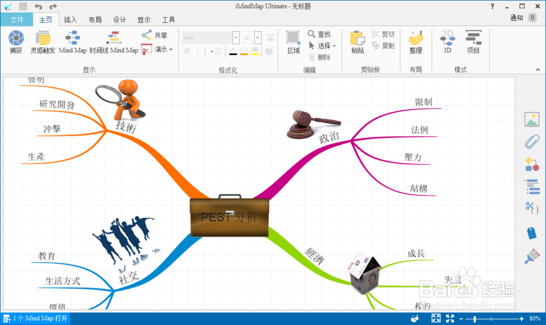This screenshot has width=546, height=325.
Task: Click the PEST 分析 central idea
Action: pos(229,217)
